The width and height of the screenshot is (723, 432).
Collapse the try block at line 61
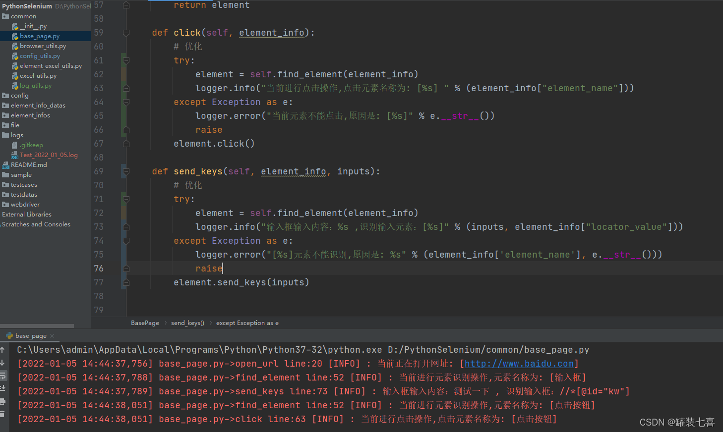(x=126, y=60)
